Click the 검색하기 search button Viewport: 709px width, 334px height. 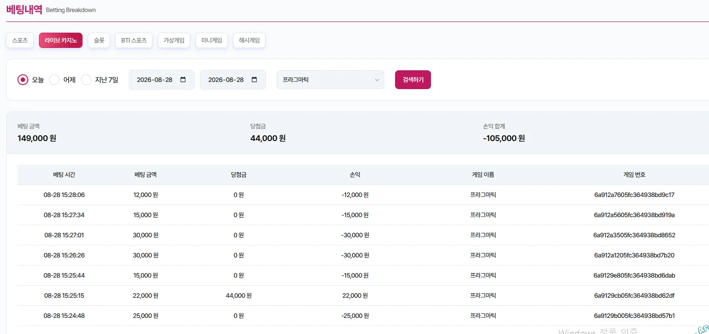coord(413,80)
